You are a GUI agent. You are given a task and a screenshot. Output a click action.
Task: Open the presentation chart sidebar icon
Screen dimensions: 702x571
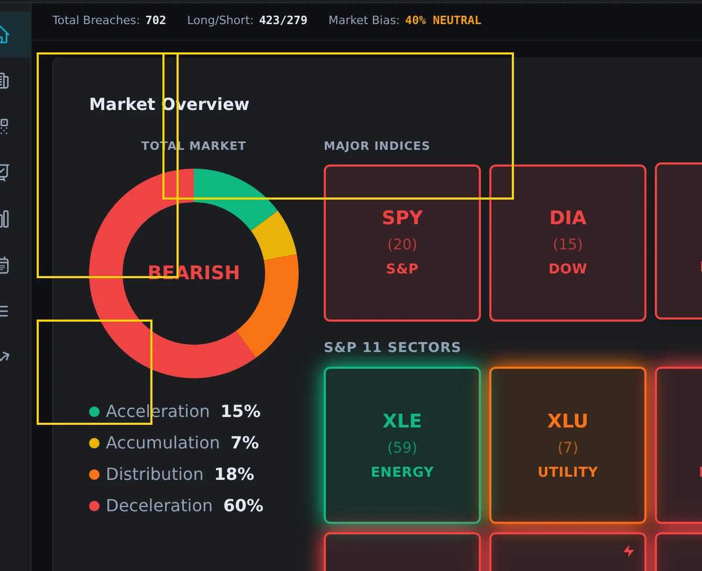[x=4, y=172]
